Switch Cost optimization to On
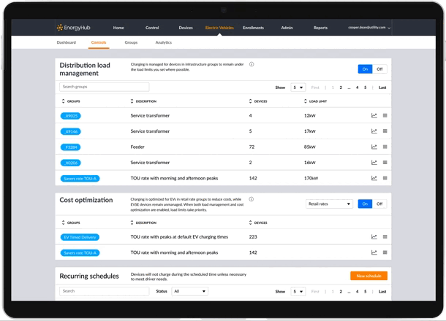The image size is (446, 321). 366,204
